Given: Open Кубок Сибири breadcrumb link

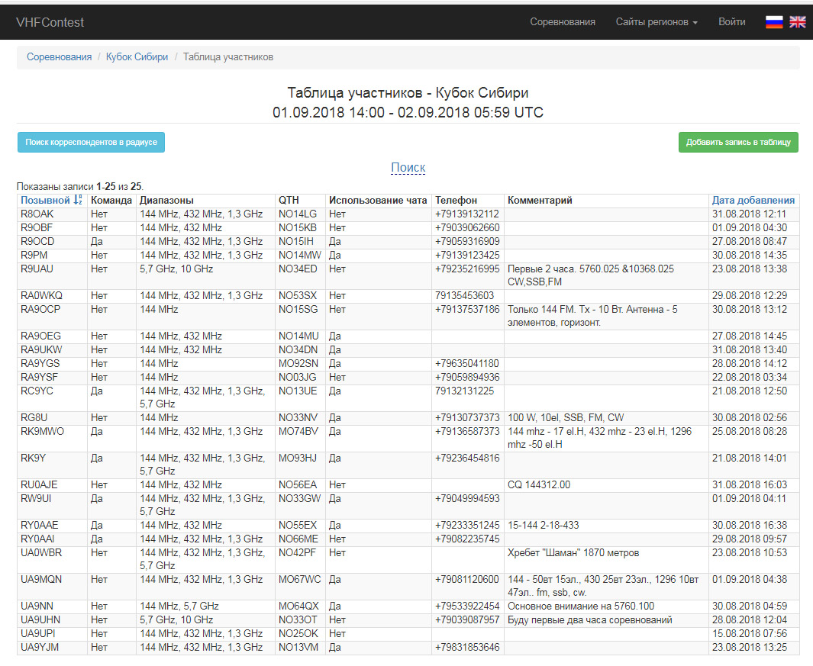Looking at the screenshot, I should click(137, 57).
